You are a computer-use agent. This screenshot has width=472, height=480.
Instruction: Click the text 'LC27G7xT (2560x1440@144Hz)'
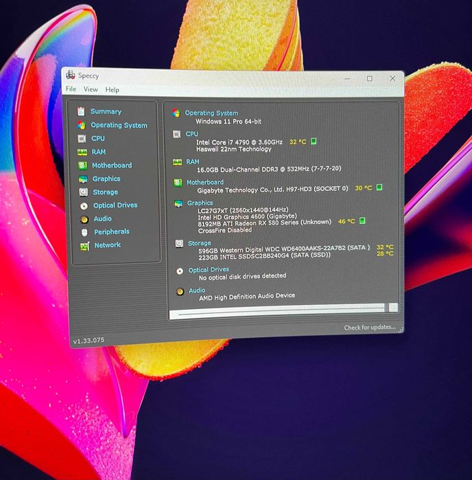click(243, 211)
